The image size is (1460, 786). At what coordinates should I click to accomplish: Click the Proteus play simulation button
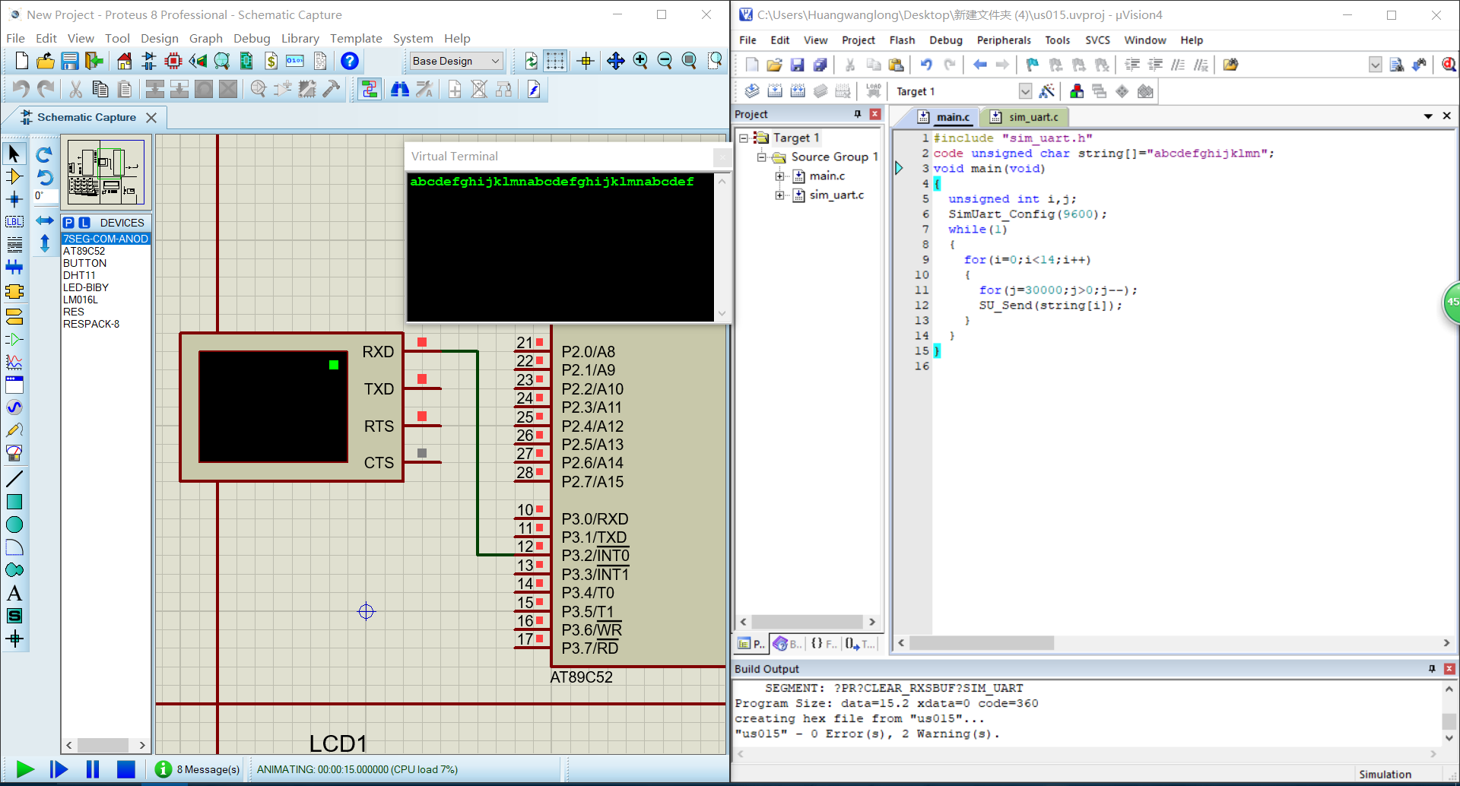[25, 769]
